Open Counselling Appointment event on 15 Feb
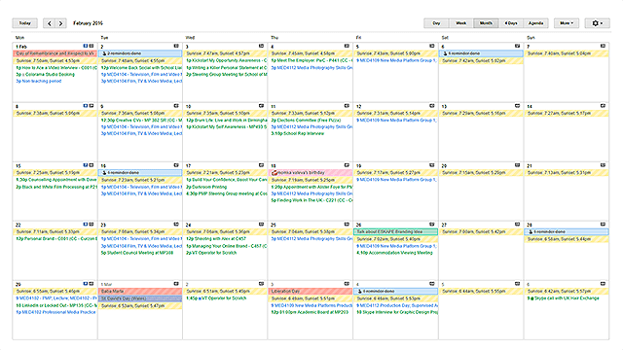Image resolution: width=623 pixels, height=350 pixels. click(56, 179)
